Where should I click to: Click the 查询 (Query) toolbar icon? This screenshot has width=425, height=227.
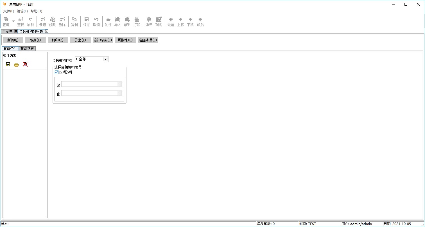[x=6, y=21]
